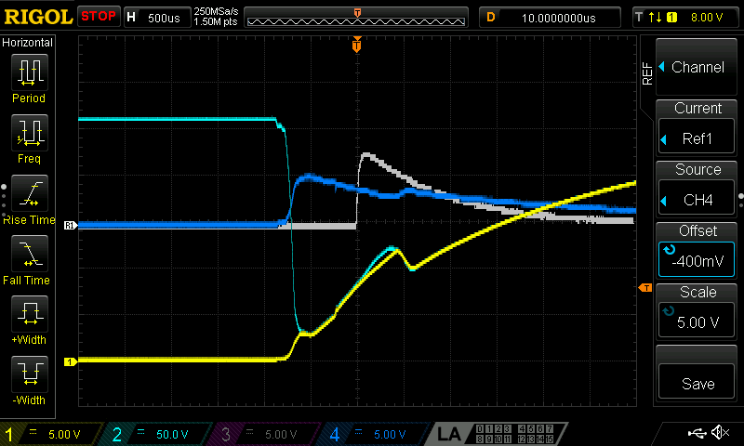Screen dimensions: 744x446
Task: Toggle channel 1 at 5.00 V
Action: click(50, 434)
